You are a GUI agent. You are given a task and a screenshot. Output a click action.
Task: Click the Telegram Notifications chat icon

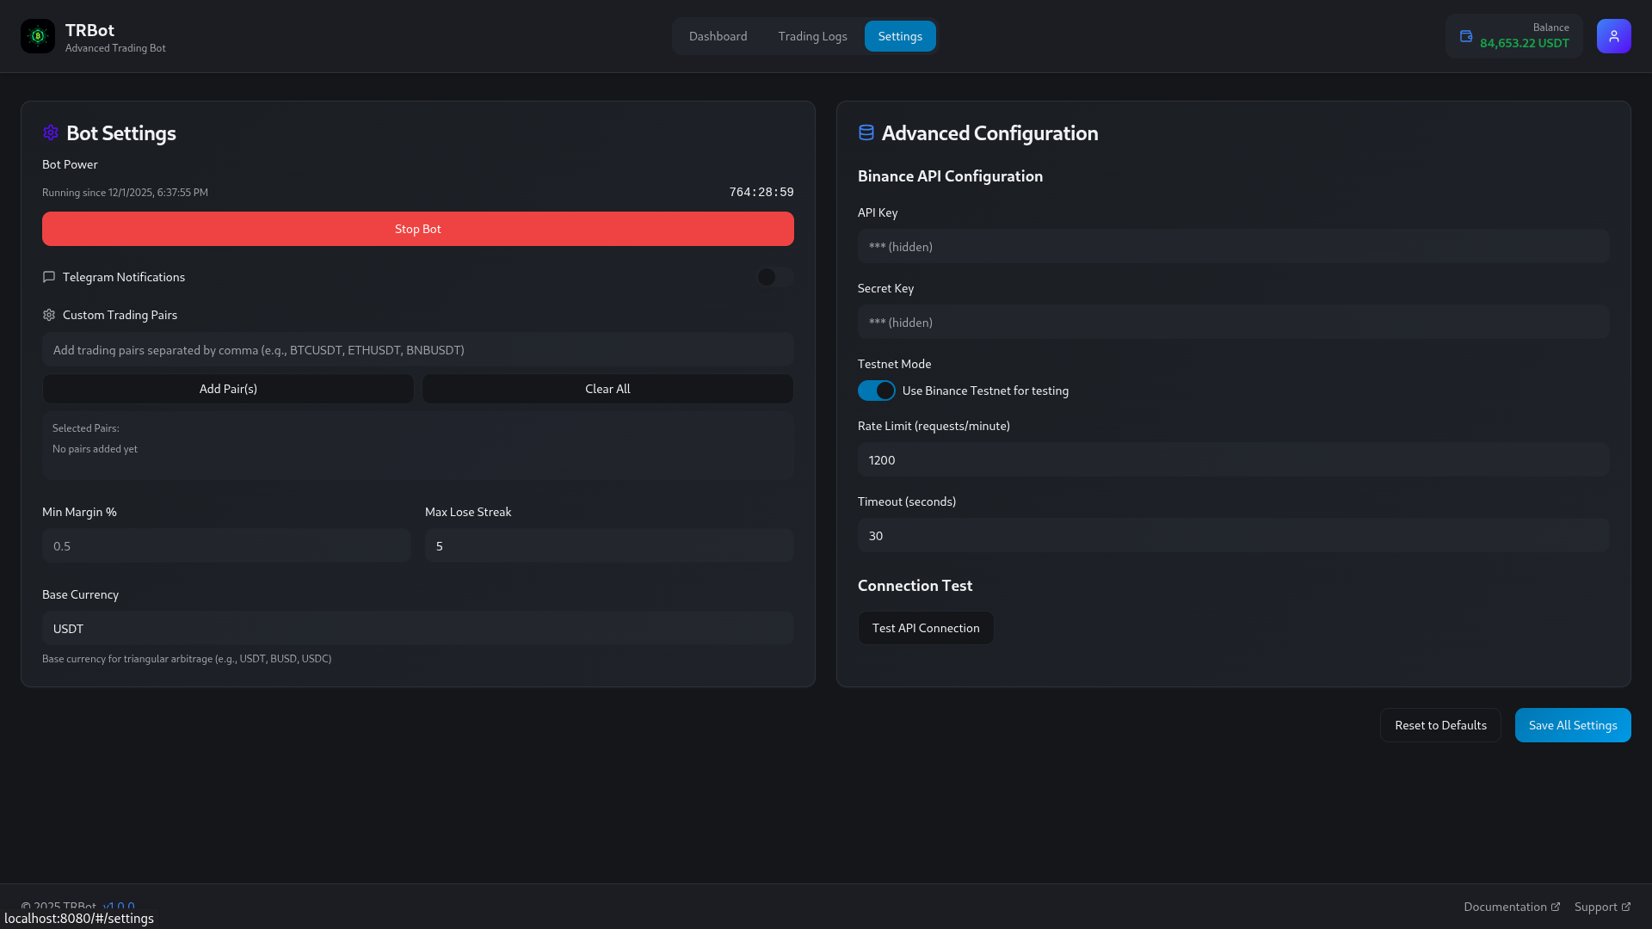coord(49,277)
